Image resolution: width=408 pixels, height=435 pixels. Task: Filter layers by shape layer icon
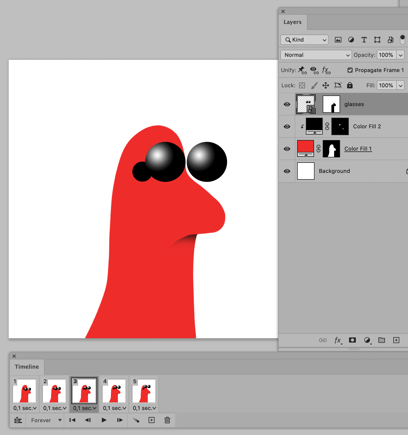[x=377, y=40]
